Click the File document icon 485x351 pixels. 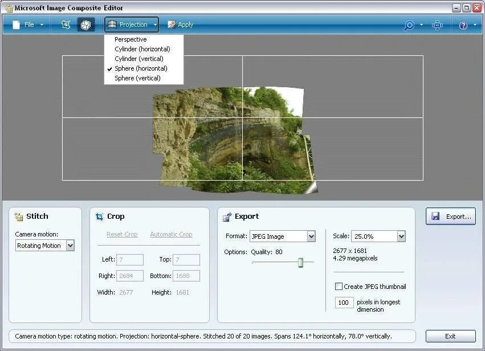(16, 25)
